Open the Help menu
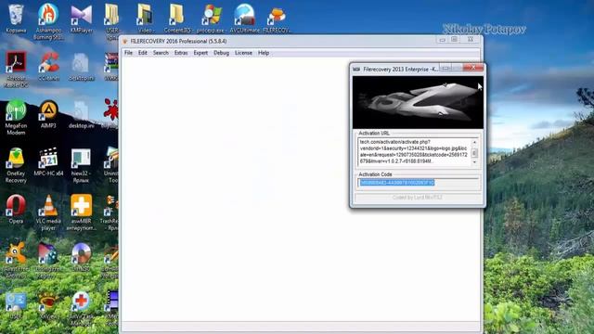 [264, 53]
